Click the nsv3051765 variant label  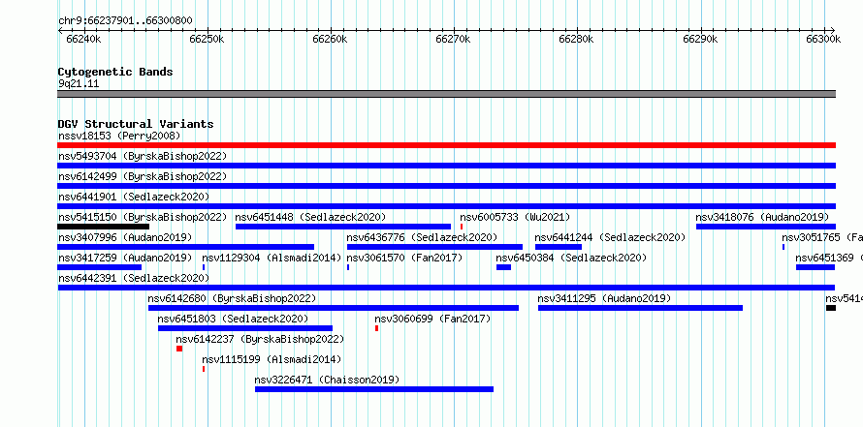point(822,237)
